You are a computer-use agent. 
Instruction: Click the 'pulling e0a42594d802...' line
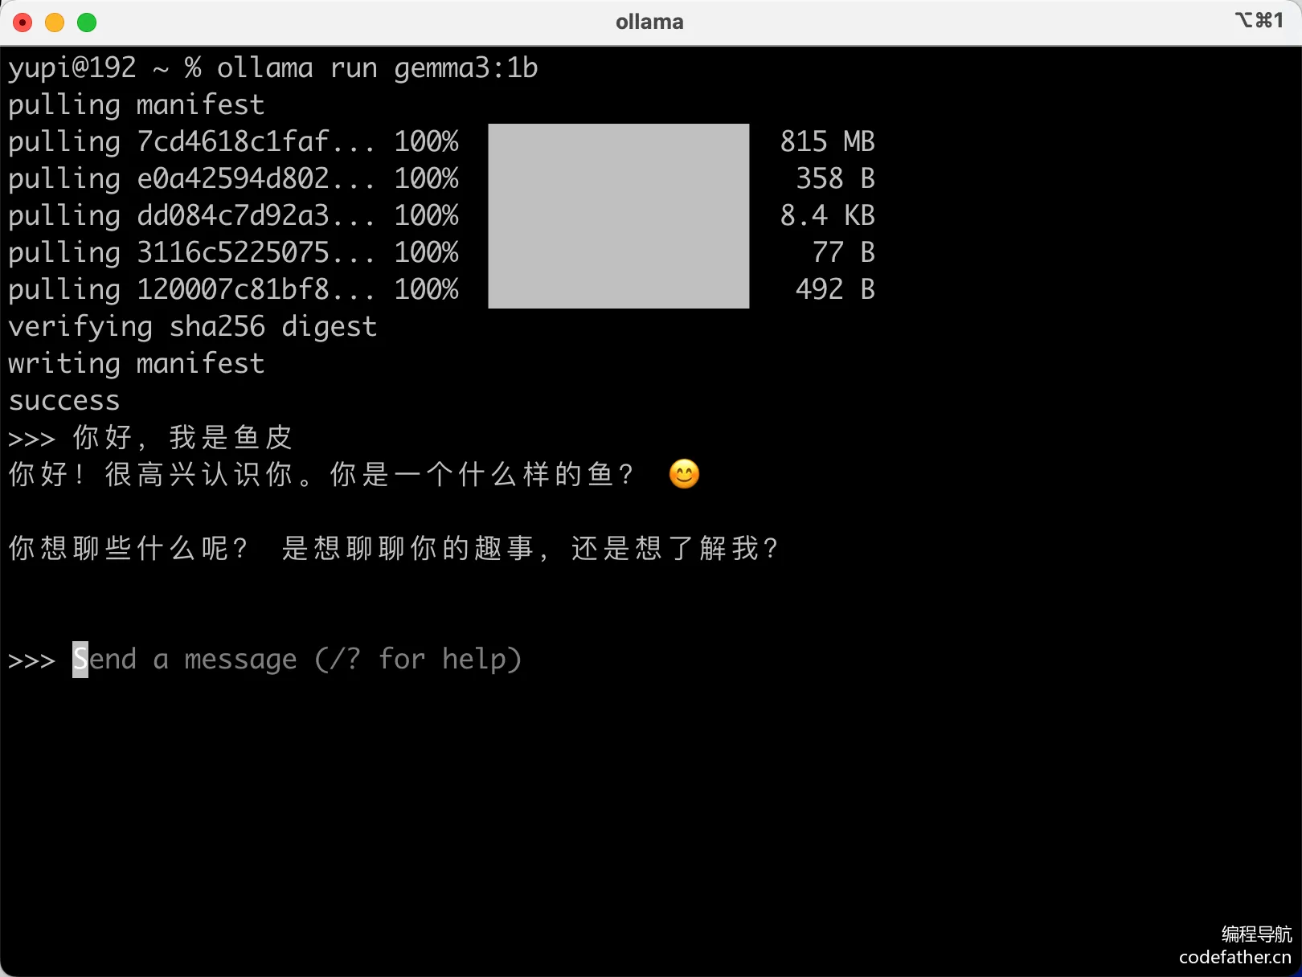(x=441, y=179)
